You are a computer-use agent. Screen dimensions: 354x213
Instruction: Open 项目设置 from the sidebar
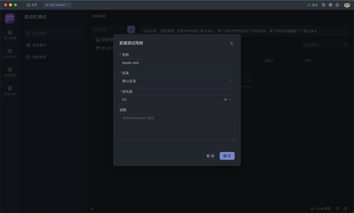coord(10,72)
